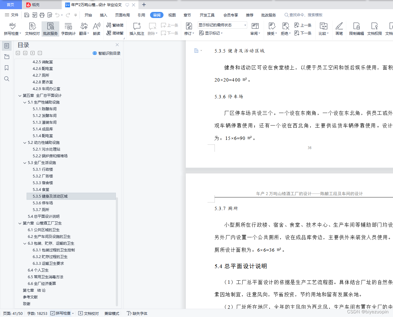This screenshot has height=317, width=393.
Task: Click the page count in status bar
Action: pos(13,313)
